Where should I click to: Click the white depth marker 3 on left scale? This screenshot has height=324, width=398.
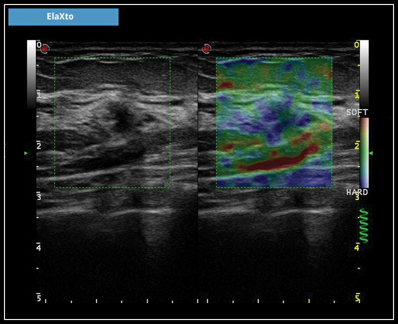coord(39,197)
